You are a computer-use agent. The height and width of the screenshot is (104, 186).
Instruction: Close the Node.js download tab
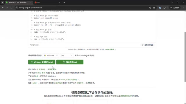(31, 3)
